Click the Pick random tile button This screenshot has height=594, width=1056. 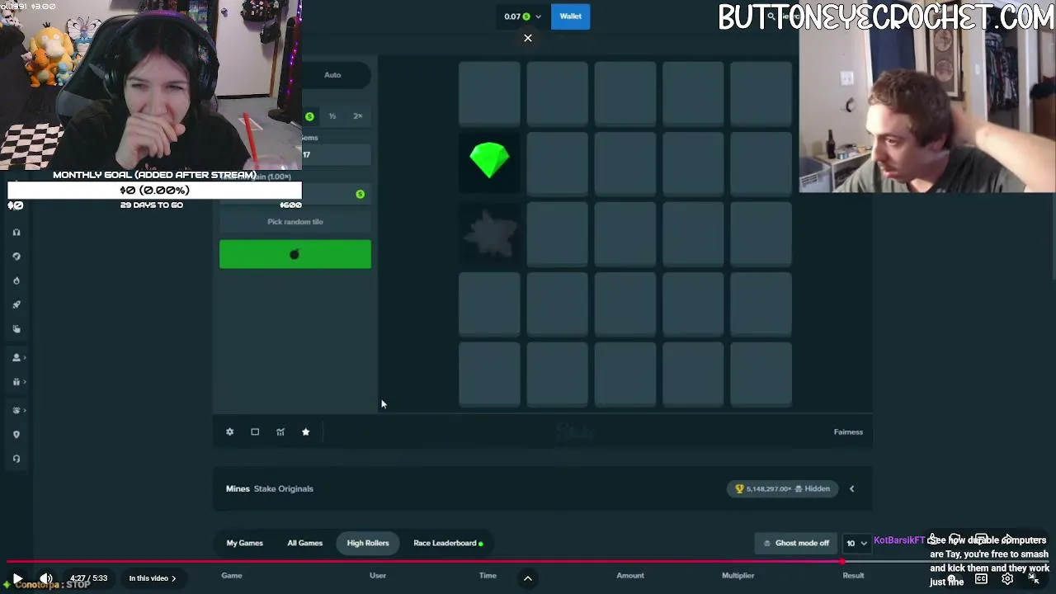[295, 222]
